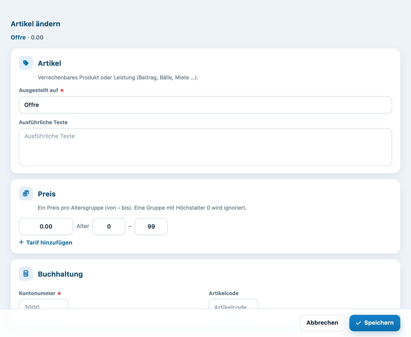
Task: Focus the Ausgestellt auf field containing Offre
Action: point(206,105)
